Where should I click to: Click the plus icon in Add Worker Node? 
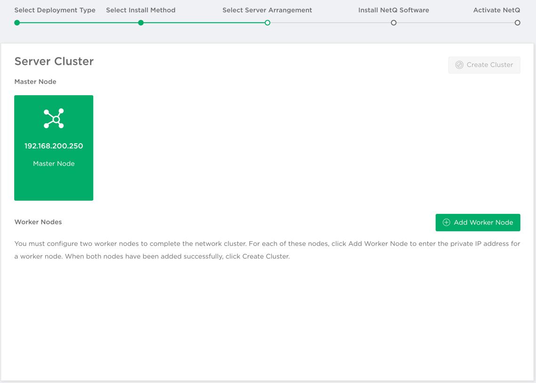pyautogui.click(x=446, y=222)
